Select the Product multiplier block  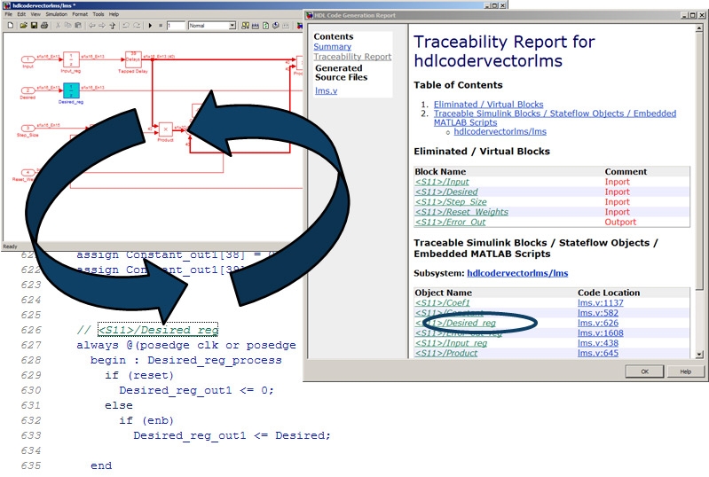(164, 127)
